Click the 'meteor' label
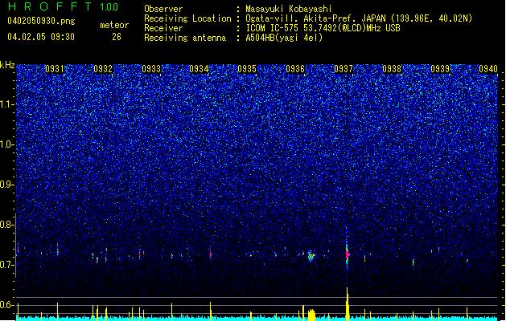 coord(114,25)
